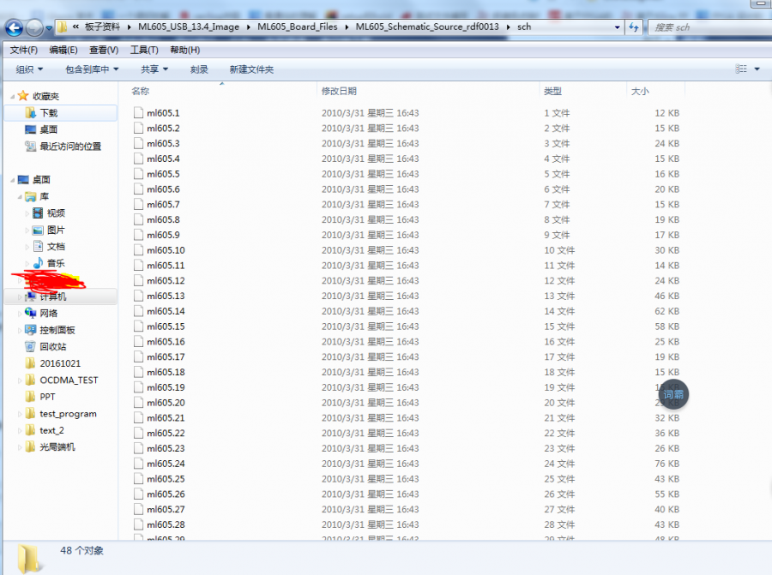Select the 计算机 icon in tree
Image resolution: width=772 pixels, height=575 pixels.
tap(31, 296)
